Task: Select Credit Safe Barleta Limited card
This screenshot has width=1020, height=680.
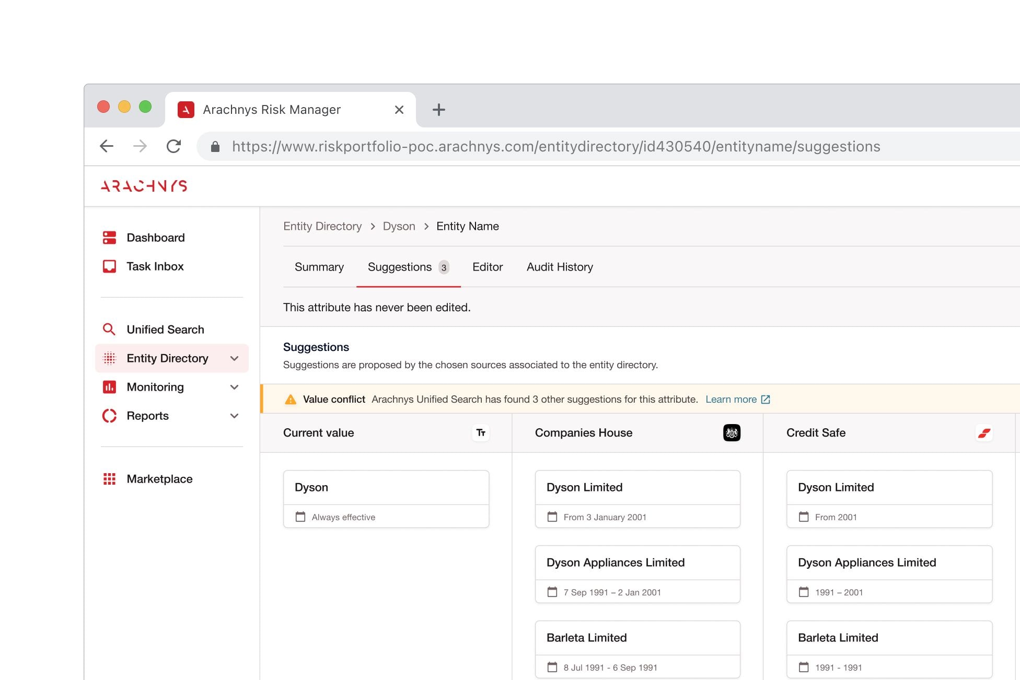Action: coord(889,649)
